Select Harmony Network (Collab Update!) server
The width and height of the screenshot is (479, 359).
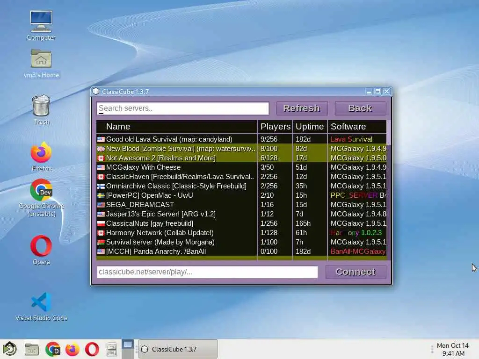tap(176, 233)
